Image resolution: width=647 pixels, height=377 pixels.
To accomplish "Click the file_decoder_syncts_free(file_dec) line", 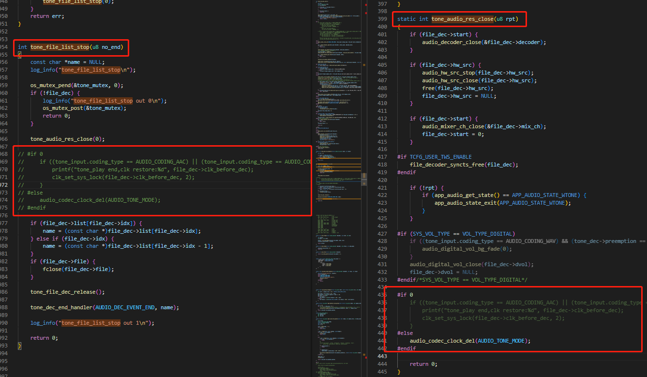I will (464, 165).
